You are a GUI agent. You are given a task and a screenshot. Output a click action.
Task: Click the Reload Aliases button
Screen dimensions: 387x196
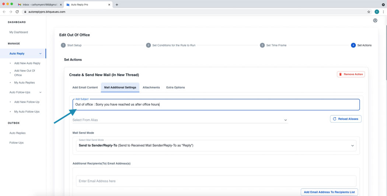click(346, 119)
